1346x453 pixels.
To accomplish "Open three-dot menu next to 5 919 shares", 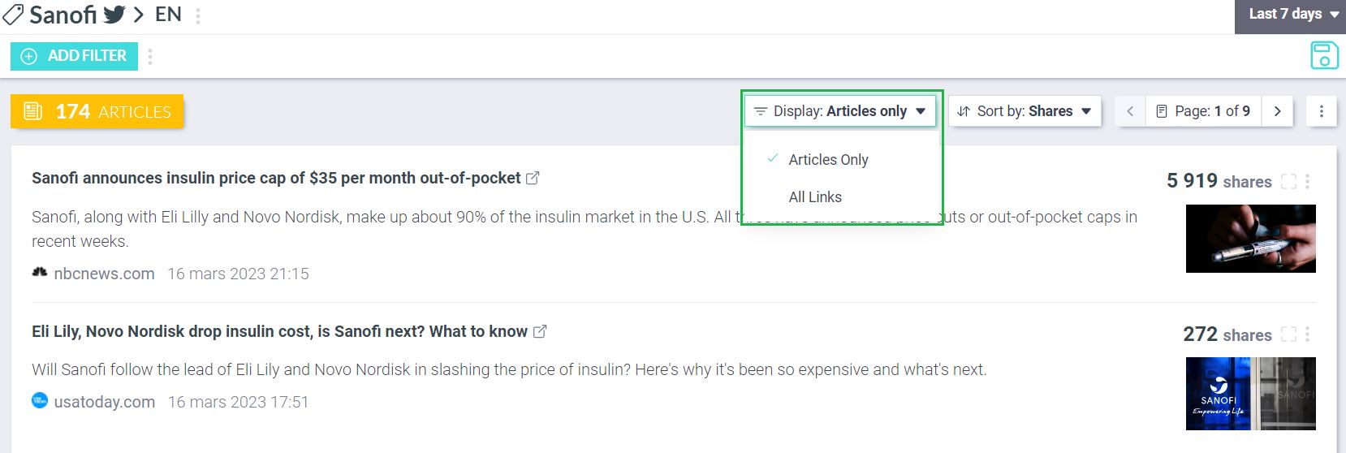I will (x=1307, y=182).
